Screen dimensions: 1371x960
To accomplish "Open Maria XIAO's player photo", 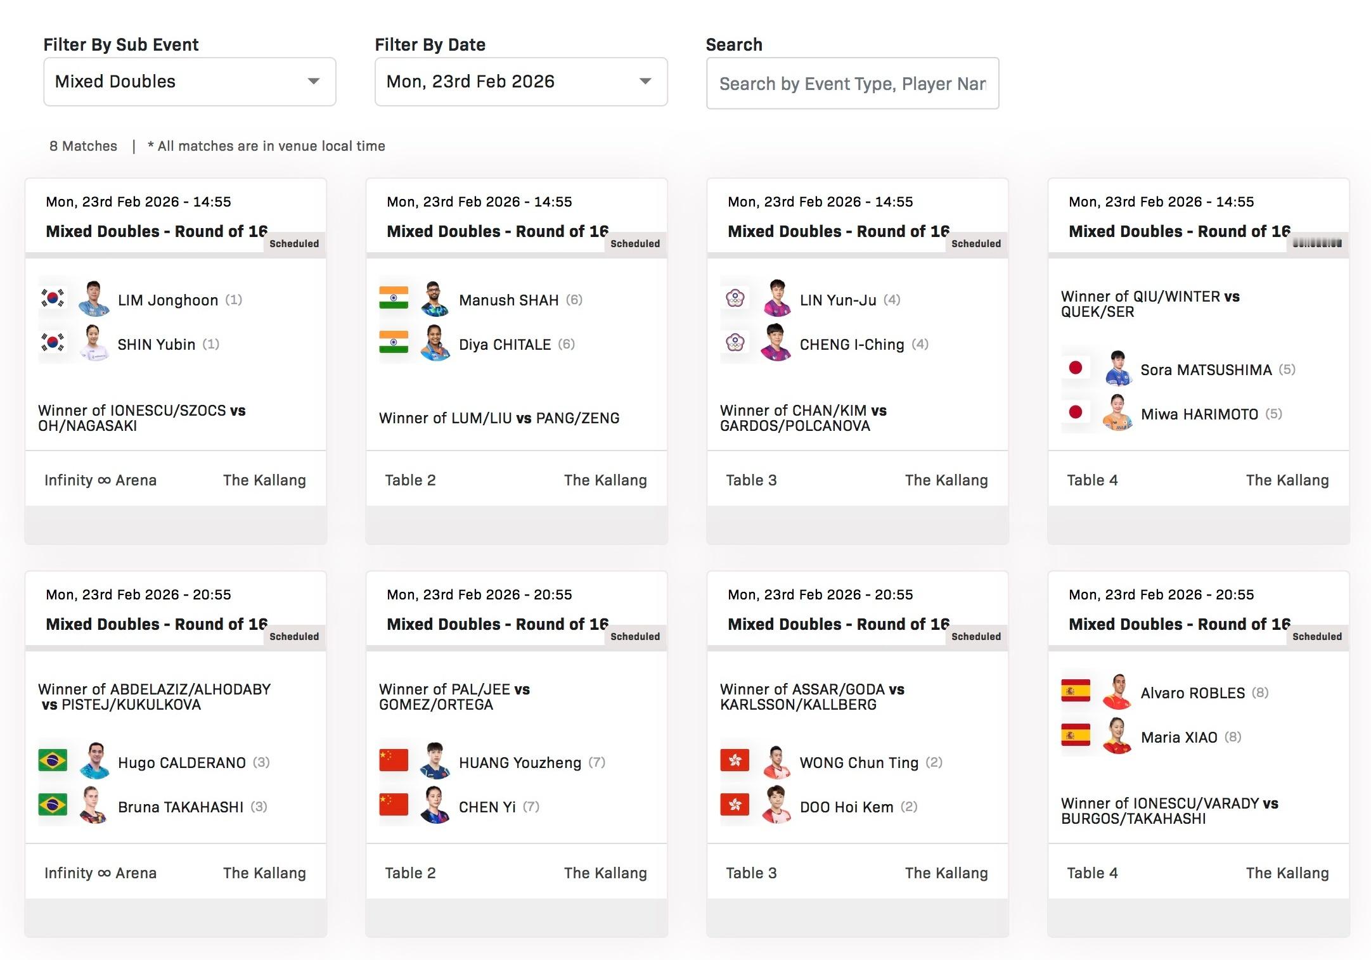I will pyautogui.click(x=1117, y=736).
